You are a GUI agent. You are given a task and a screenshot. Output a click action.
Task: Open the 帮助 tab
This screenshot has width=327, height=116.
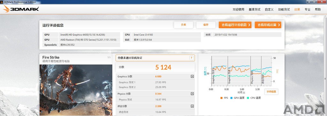[318, 9]
